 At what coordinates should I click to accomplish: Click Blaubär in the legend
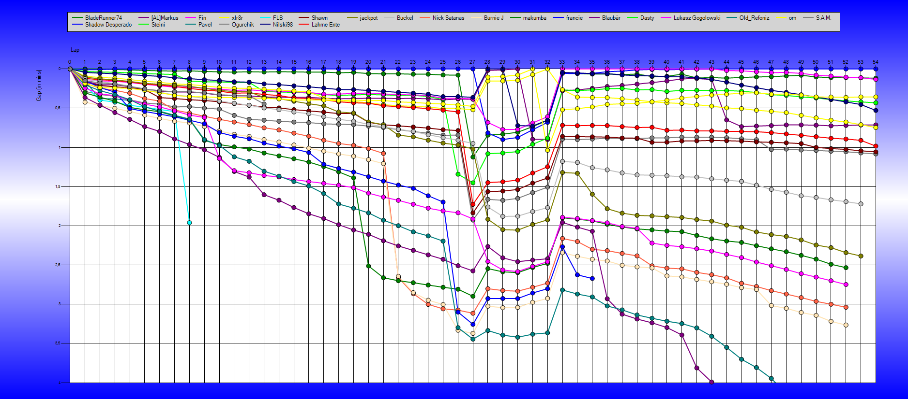tap(611, 18)
